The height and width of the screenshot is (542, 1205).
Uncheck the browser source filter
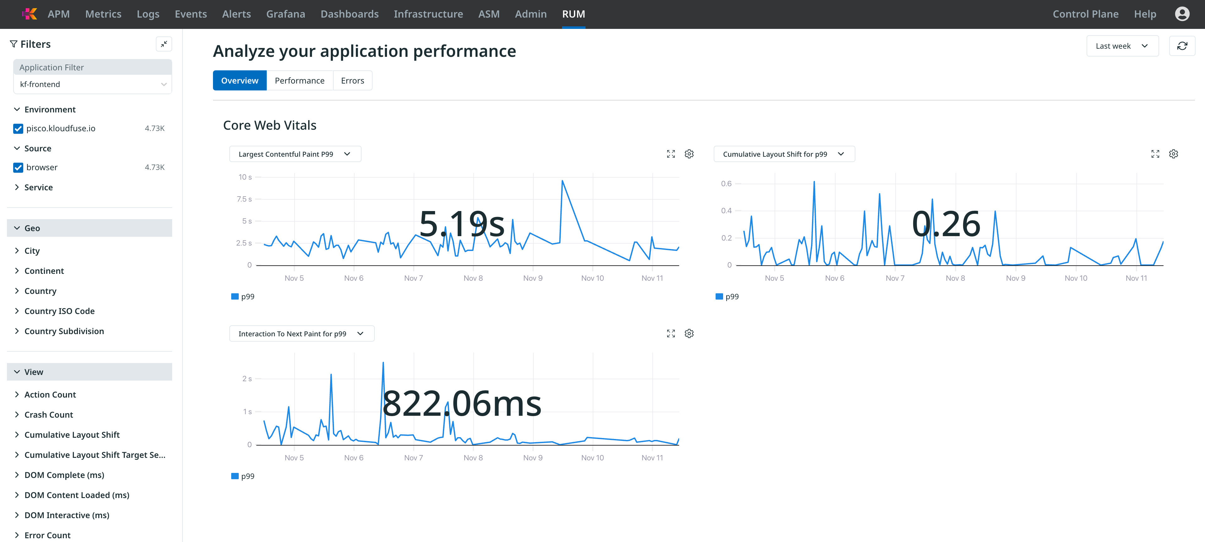click(x=18, y=167)
